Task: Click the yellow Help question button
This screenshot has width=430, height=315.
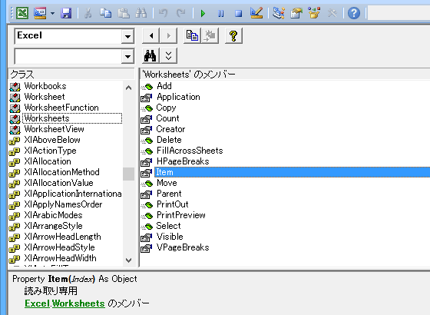Action: pos(233,35)
